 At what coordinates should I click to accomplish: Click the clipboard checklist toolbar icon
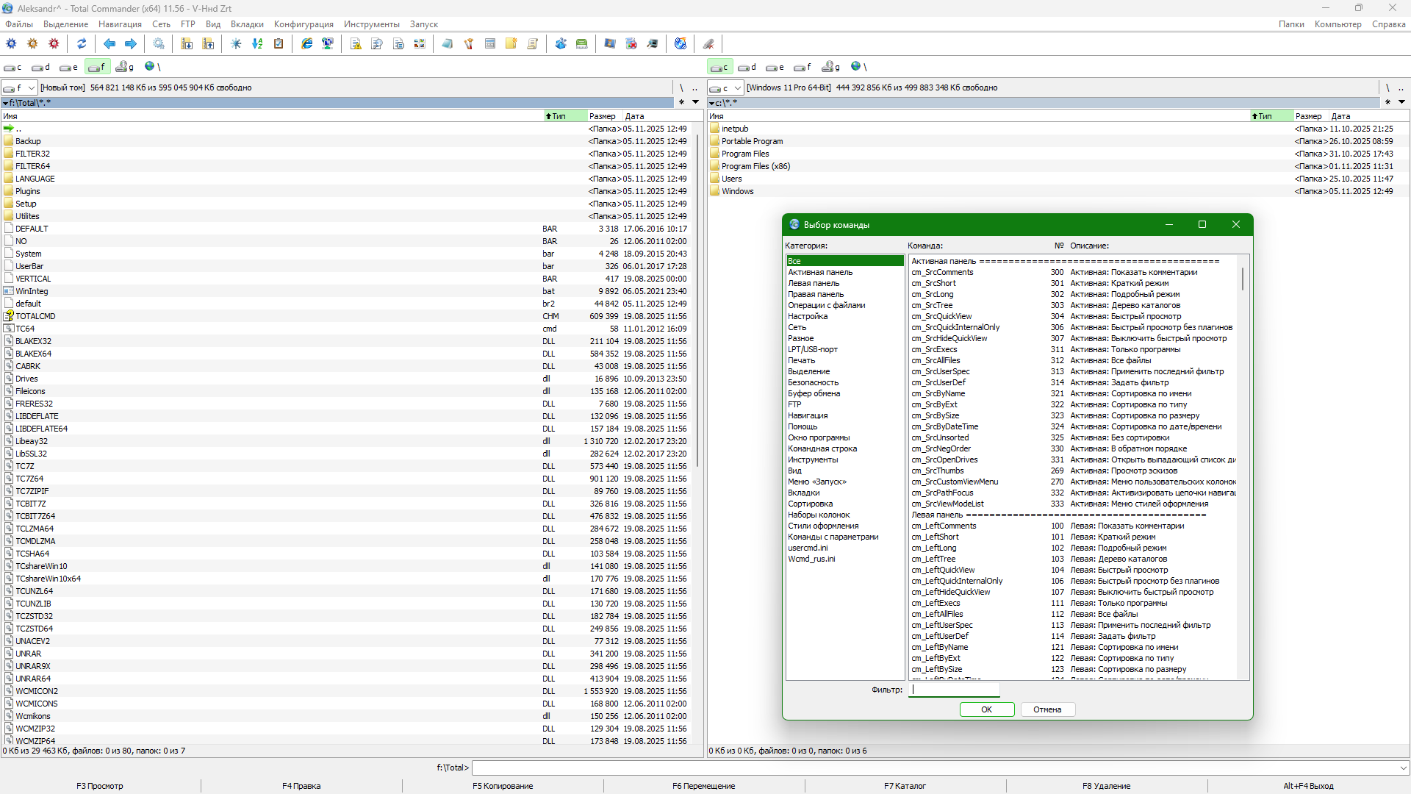[x=279, y=44]
